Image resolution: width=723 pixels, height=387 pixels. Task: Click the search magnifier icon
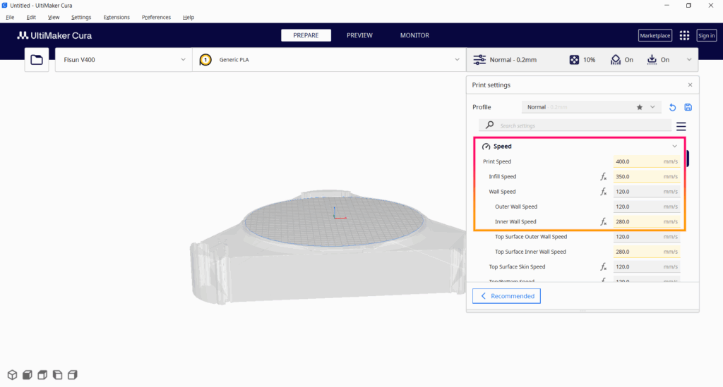click(490, 125)
